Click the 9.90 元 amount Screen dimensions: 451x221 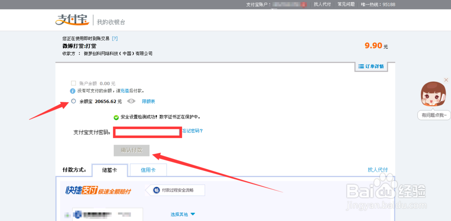(x=376, y=46)
